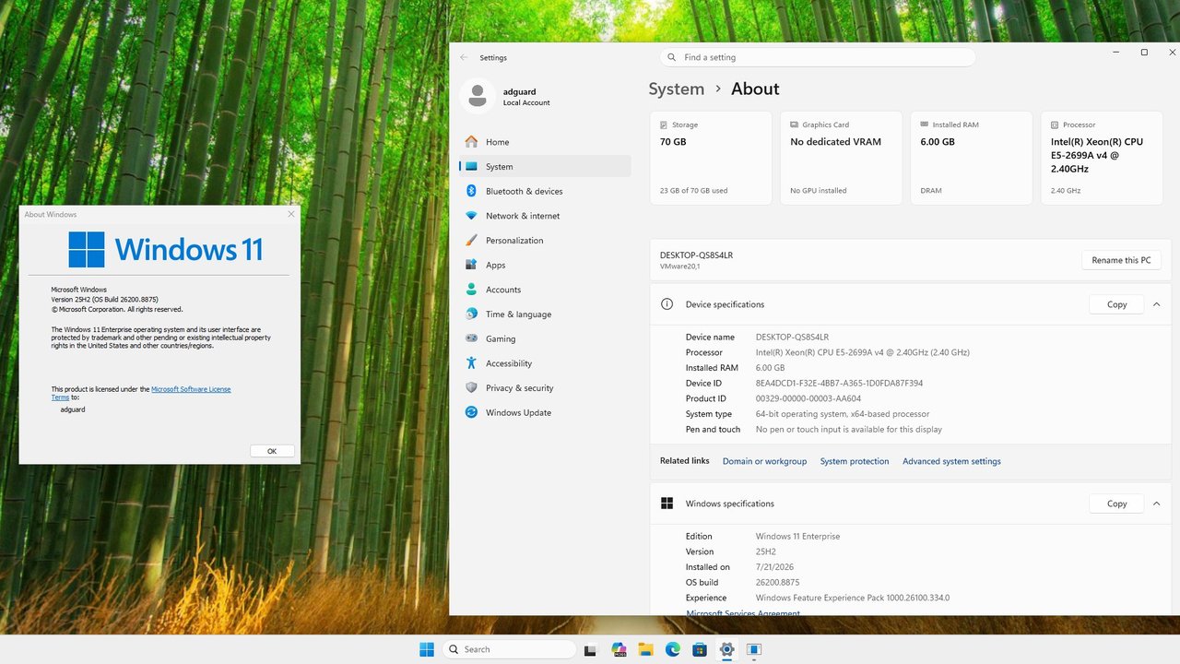Click the Windows Feature Experience Pack text
Image resolution: width=1180 pixels, height=664 pixels.
852,598
